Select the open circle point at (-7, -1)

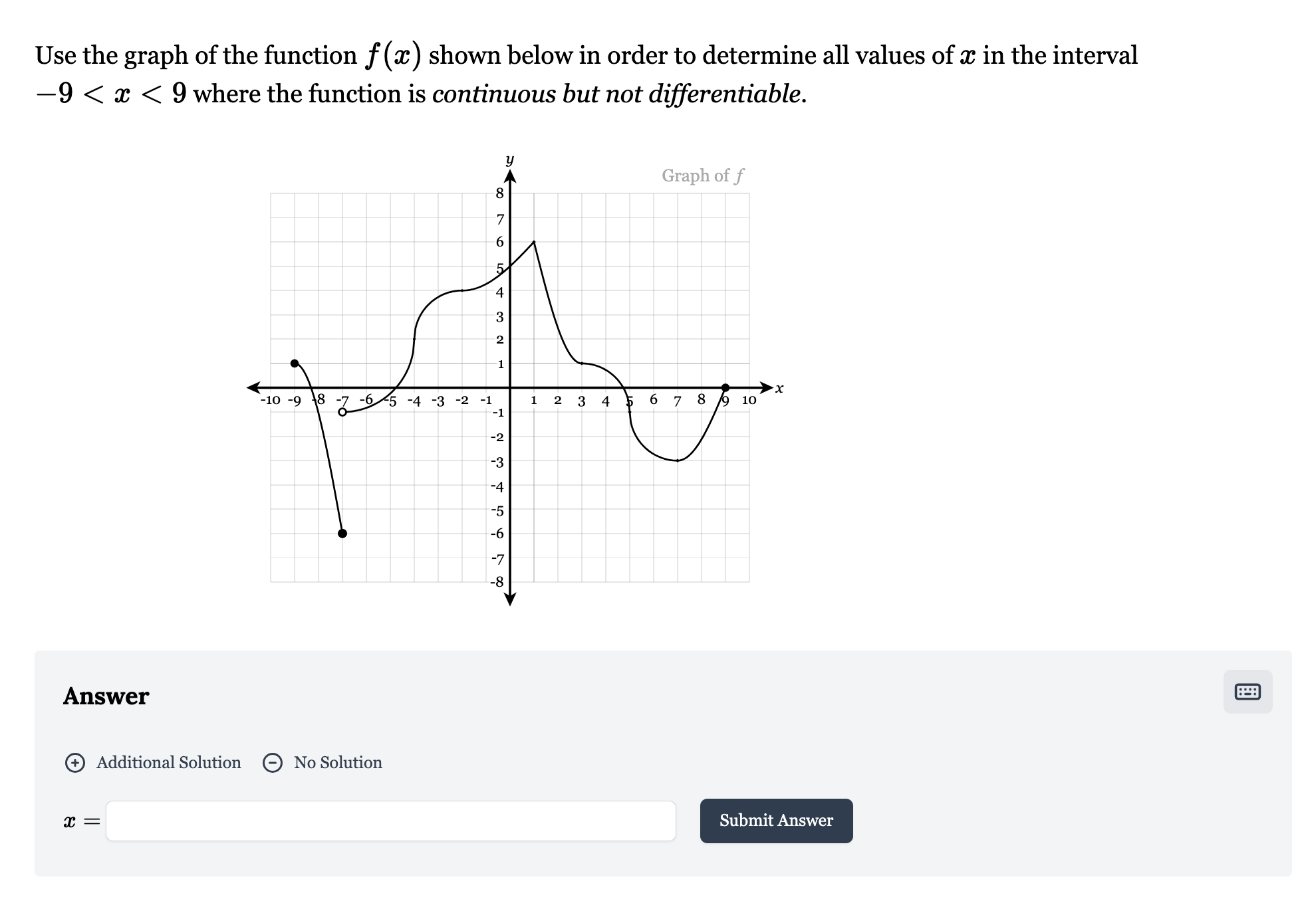(343, 411)
